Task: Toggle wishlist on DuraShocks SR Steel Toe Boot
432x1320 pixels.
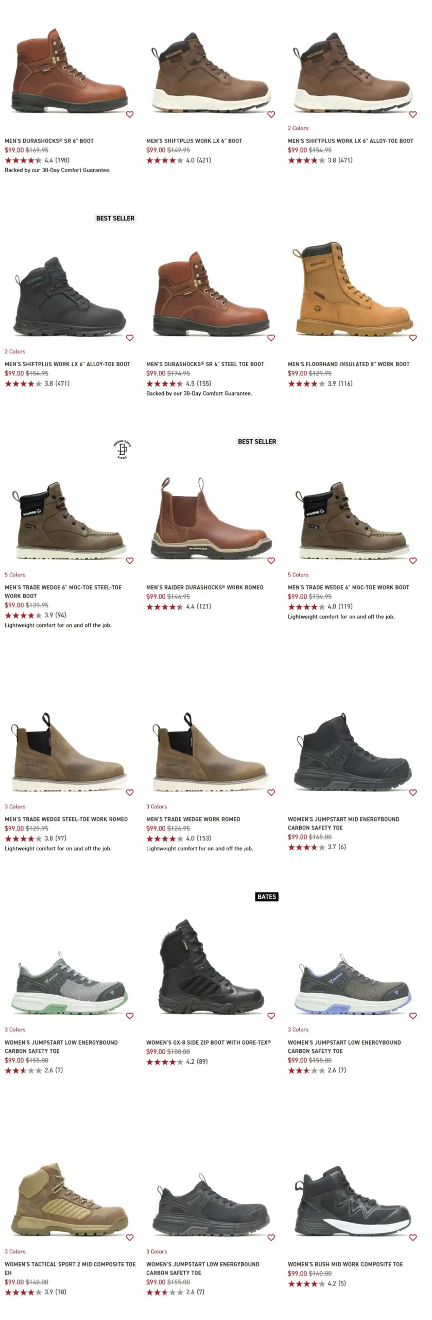Action: 271,338
